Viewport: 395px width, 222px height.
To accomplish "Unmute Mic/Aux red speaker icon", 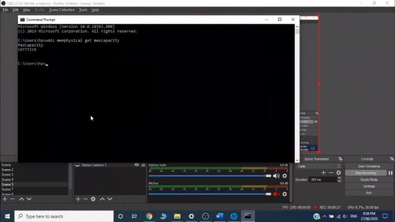I will coord(276,194).
